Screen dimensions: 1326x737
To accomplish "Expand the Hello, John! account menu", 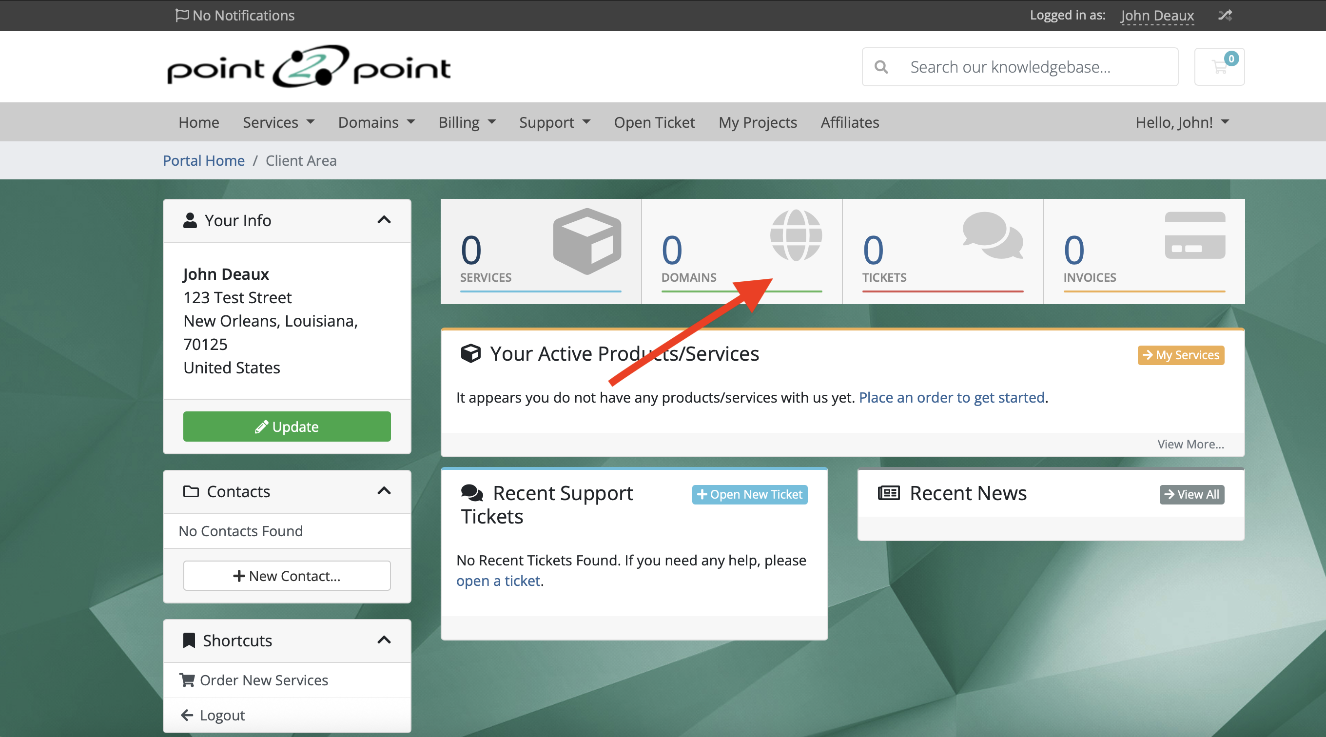I will coord(1182,122).
